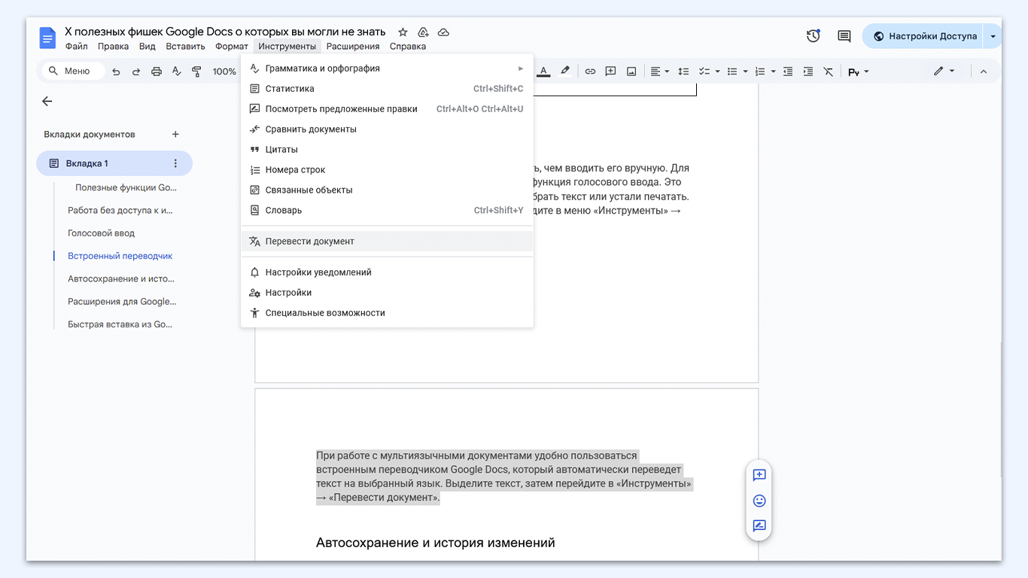
Task: Choose Посмотреть предложенные правки
Action: coord(387,109)
